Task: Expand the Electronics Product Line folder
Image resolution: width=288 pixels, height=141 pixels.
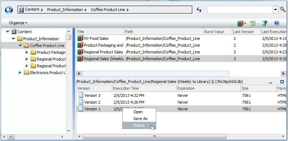Action: pyautogui.click(x=20, y=73)
